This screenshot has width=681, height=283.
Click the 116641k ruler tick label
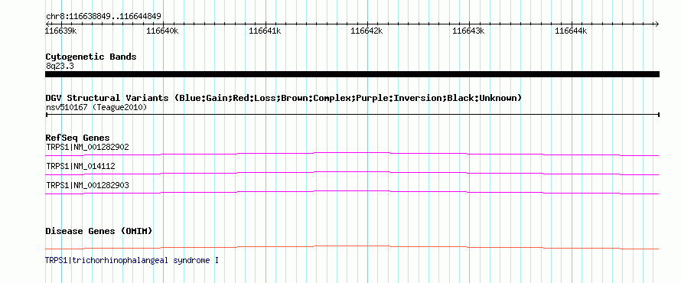(265, 31)
